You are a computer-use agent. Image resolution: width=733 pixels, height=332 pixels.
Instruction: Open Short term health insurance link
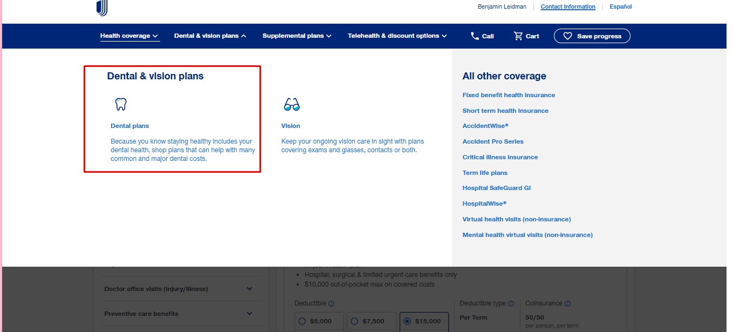point(505,111)
